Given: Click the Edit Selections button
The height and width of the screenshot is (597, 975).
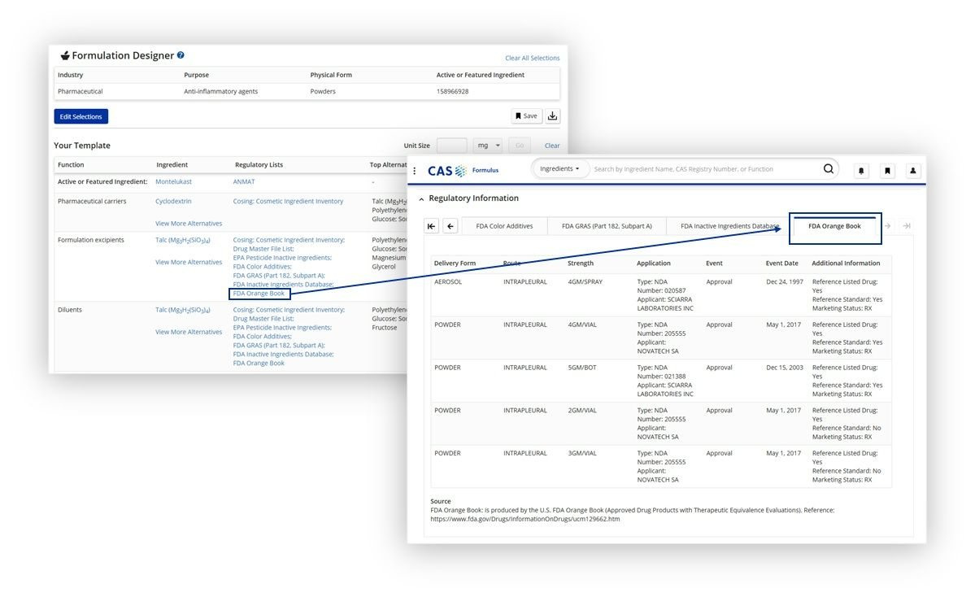Looking at the screenshot, I should coord(81,116).
